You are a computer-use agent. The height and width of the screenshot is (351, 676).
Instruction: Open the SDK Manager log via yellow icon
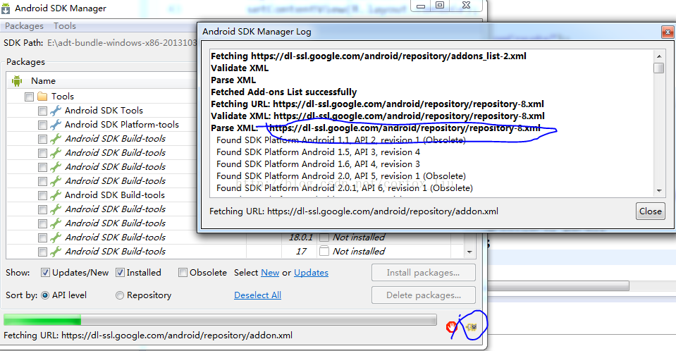(472, 327)
